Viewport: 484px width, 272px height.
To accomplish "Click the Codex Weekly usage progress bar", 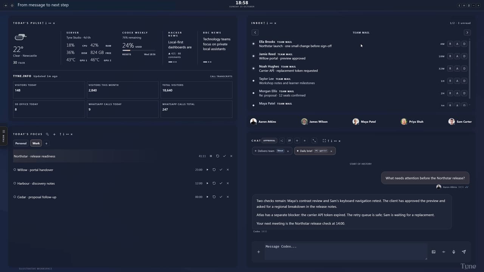I will click(x=139, y=50).
